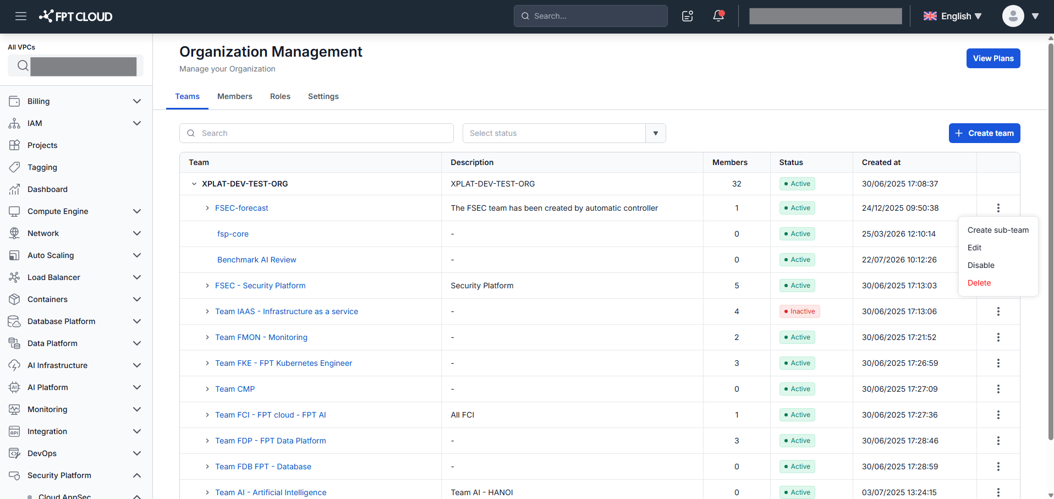Viewport: 1054px width, 499px height.
Task: Open the Select status dropdown
Action: (564, 133)
